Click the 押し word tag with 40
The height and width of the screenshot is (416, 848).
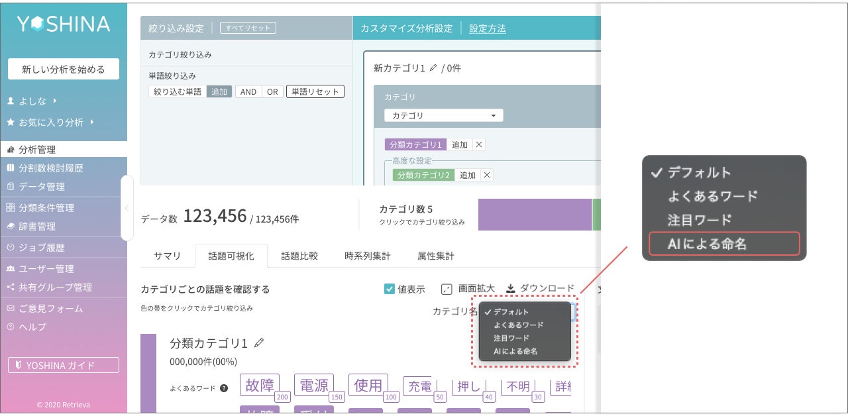(x=470, y=387)
